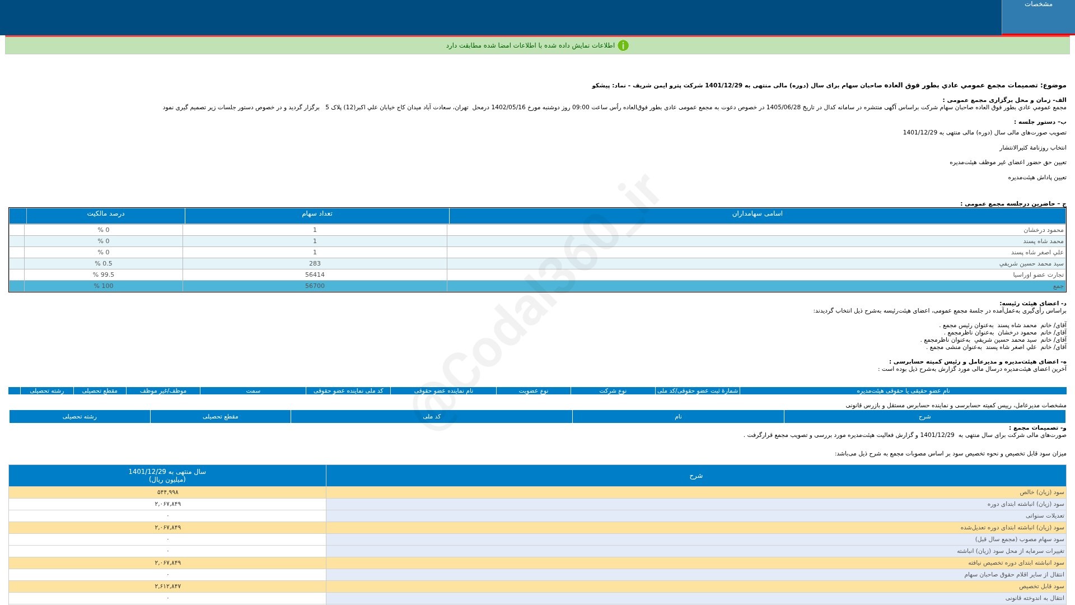1075x605 pixels.
Task: Click share count 56414
Action: click(x=315, y=275)
